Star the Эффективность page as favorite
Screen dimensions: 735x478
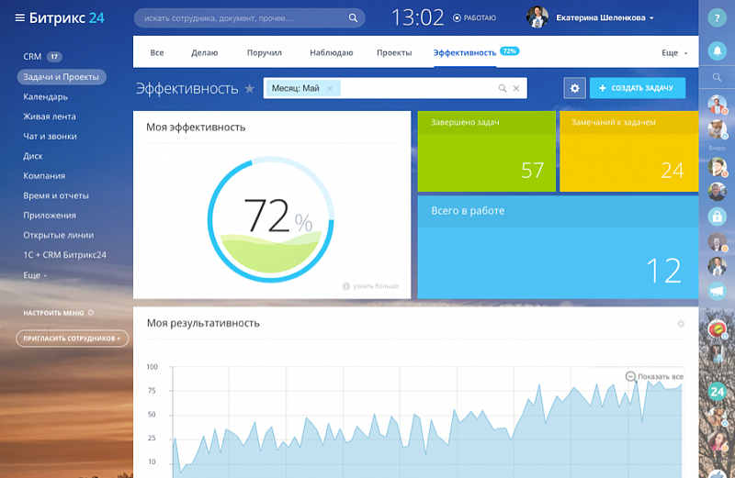pyautogui.click(x=249, y=88)
